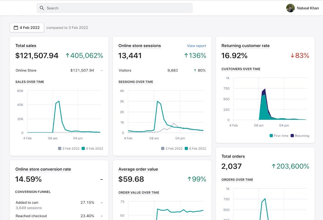Image resolution: width=323 pixels, height=220 pixels.
Task: Click the SALES OVER TIME chart heading
Action: 30,82
